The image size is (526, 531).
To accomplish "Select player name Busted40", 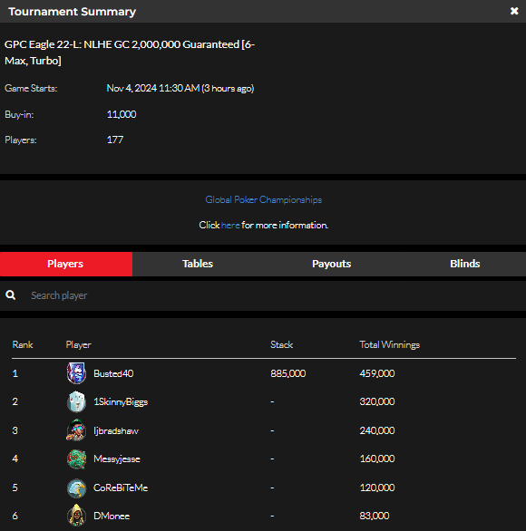I will (x=113, y=373).
